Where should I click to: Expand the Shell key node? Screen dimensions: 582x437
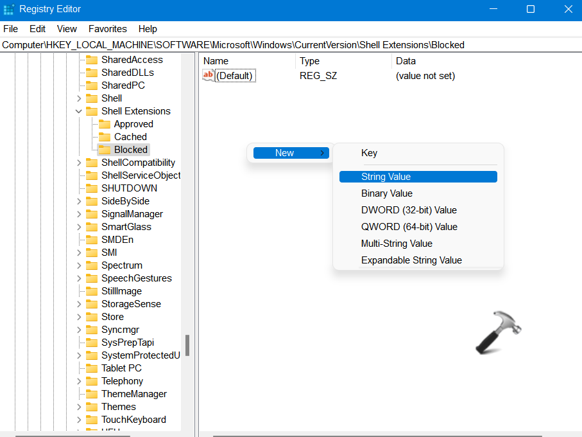tap(79, 98)
